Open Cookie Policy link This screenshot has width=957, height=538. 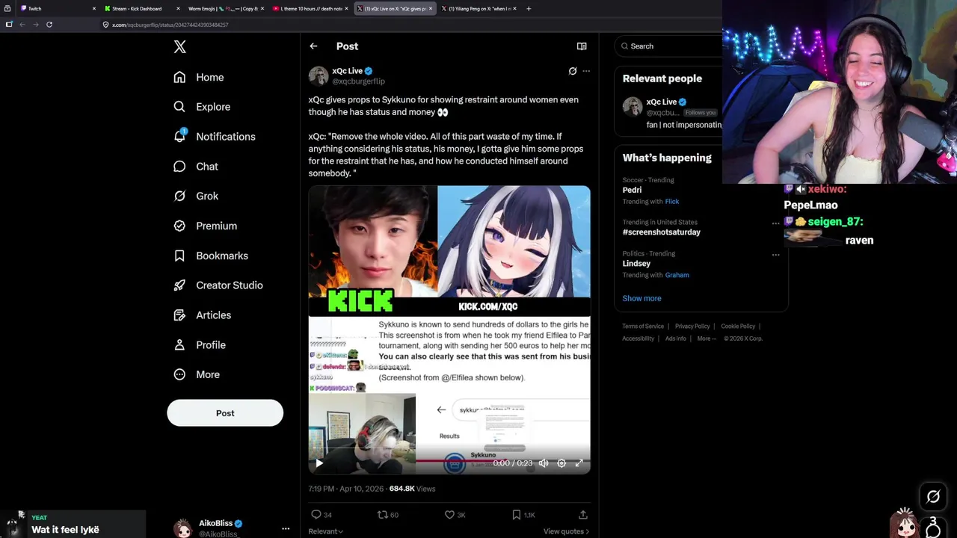[738, 327]
